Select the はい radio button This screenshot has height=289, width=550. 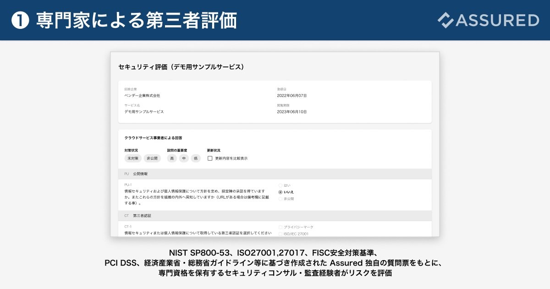point(280,185)
